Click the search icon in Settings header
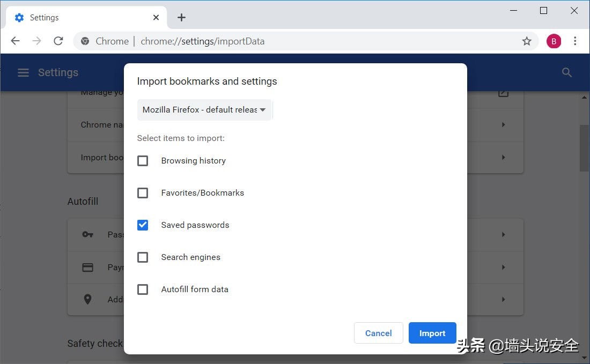This screenshot has width=590, height=364. click(567, 72)
